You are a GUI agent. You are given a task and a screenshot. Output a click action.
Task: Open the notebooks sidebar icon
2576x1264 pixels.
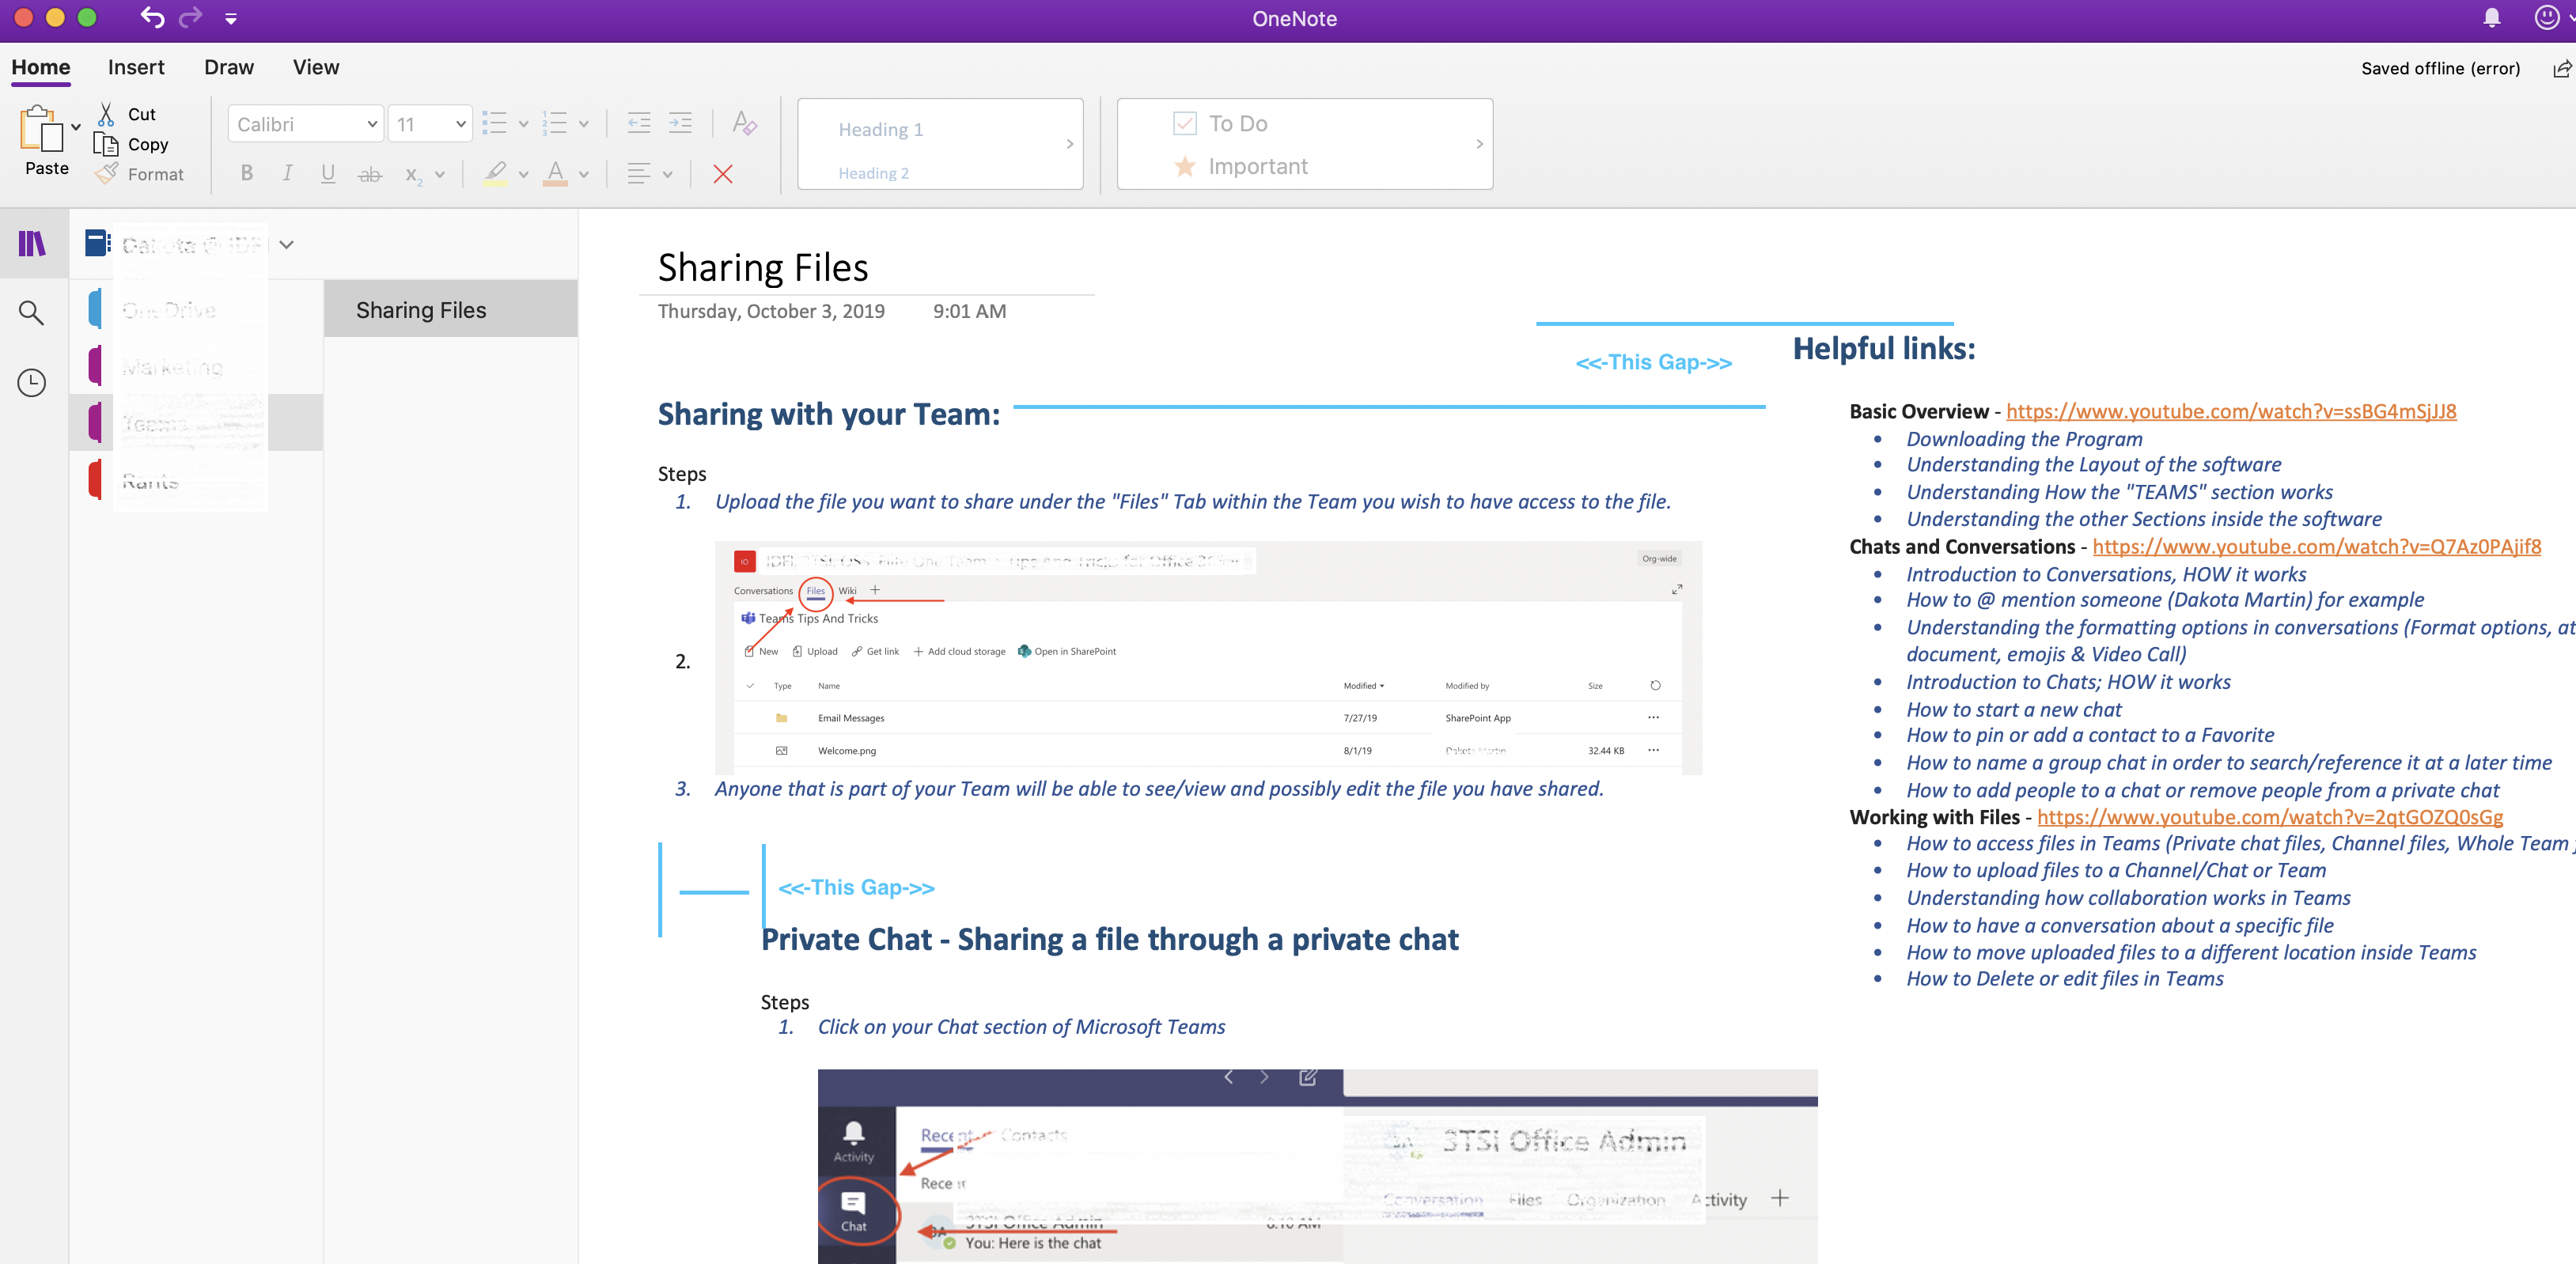[32, 243]
